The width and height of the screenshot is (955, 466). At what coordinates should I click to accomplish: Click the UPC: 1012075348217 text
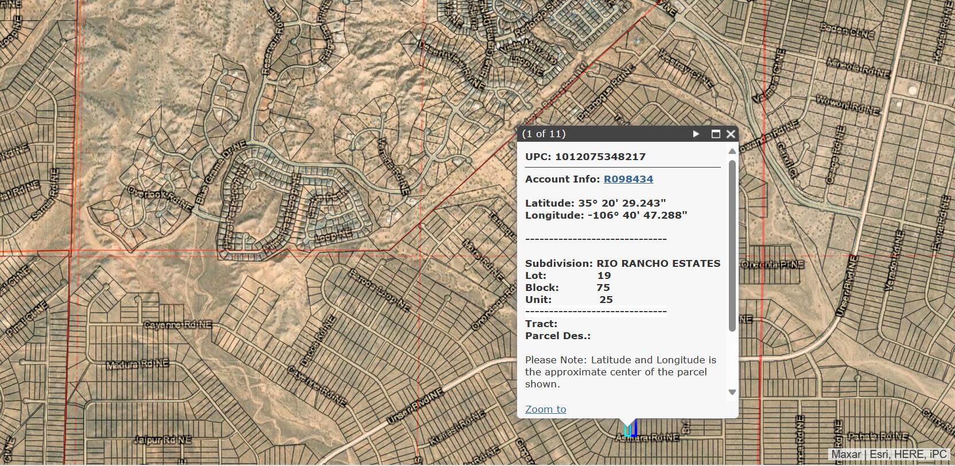(x=585, y=157)
